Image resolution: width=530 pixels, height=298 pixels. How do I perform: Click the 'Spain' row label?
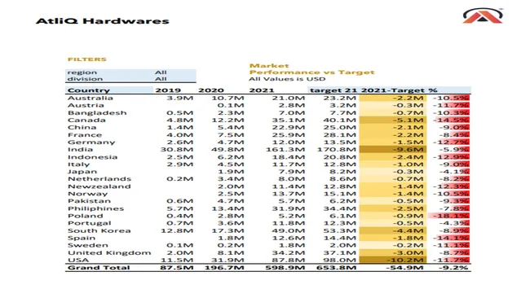(x=82, y=238)
